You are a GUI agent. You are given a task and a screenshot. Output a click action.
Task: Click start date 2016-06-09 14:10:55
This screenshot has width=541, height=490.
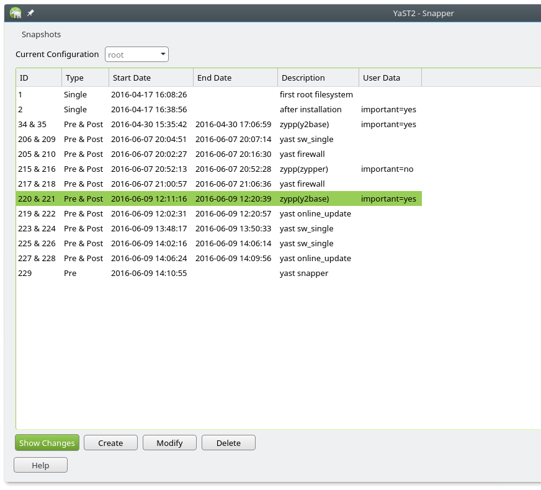[149, 273]
